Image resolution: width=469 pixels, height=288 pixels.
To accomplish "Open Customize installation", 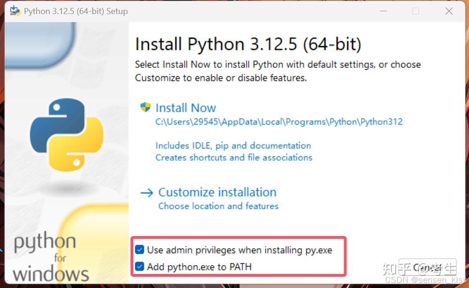I will [217, 192].
